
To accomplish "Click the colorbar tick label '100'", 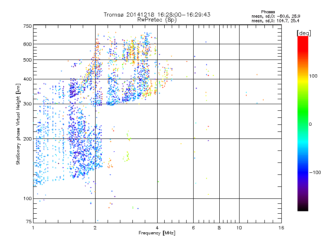I will (x=313, y=76).
